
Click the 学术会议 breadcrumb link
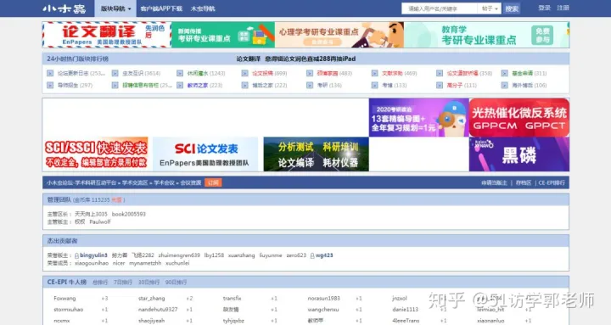[x=164, y=182]
